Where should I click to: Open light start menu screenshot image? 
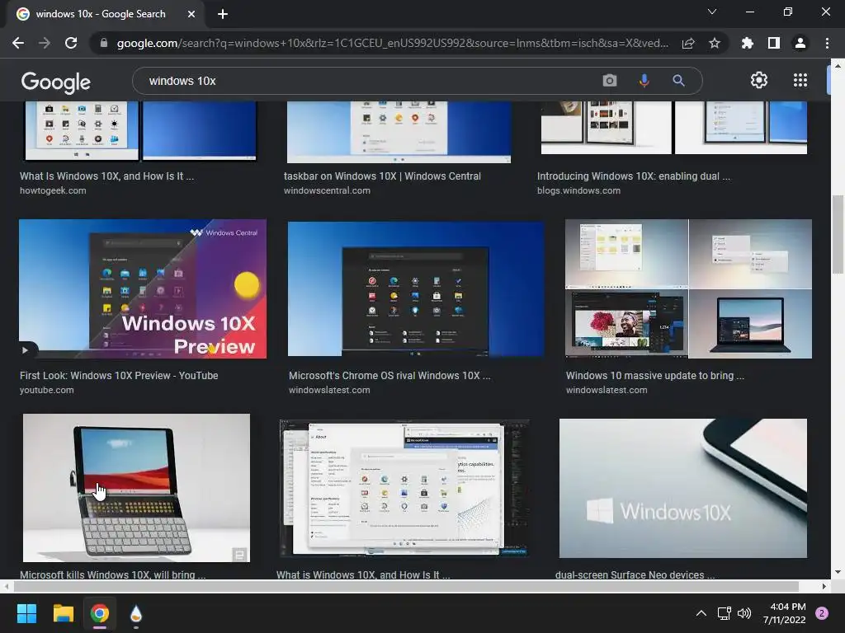click(x=404, y=488)
